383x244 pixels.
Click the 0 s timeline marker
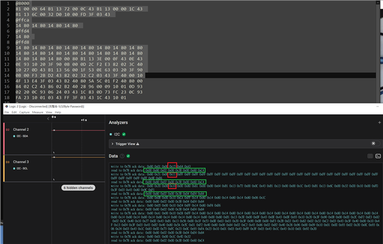54,117
